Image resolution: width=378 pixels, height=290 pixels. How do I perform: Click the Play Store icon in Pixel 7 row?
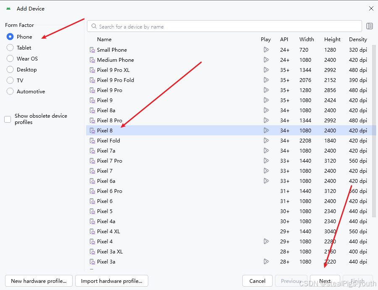point(266,171)
